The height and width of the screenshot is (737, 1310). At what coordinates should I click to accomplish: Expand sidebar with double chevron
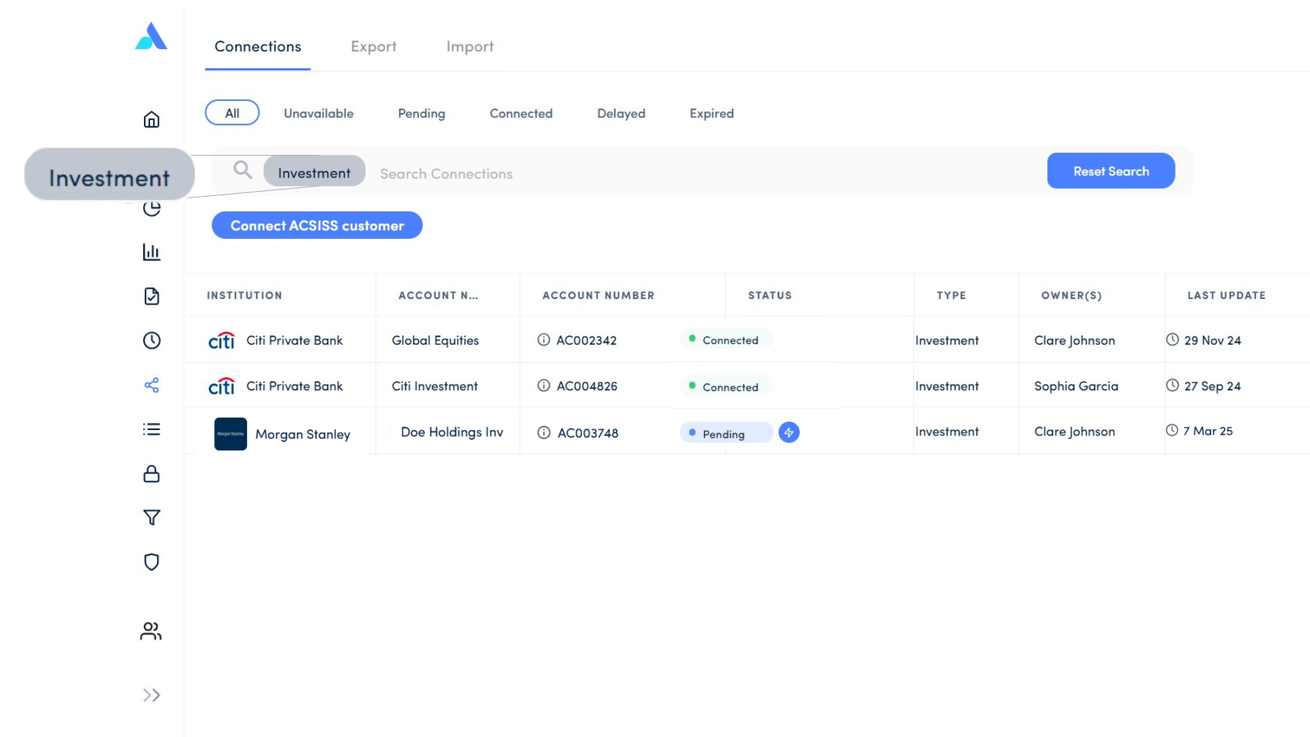tap(151, 695)
